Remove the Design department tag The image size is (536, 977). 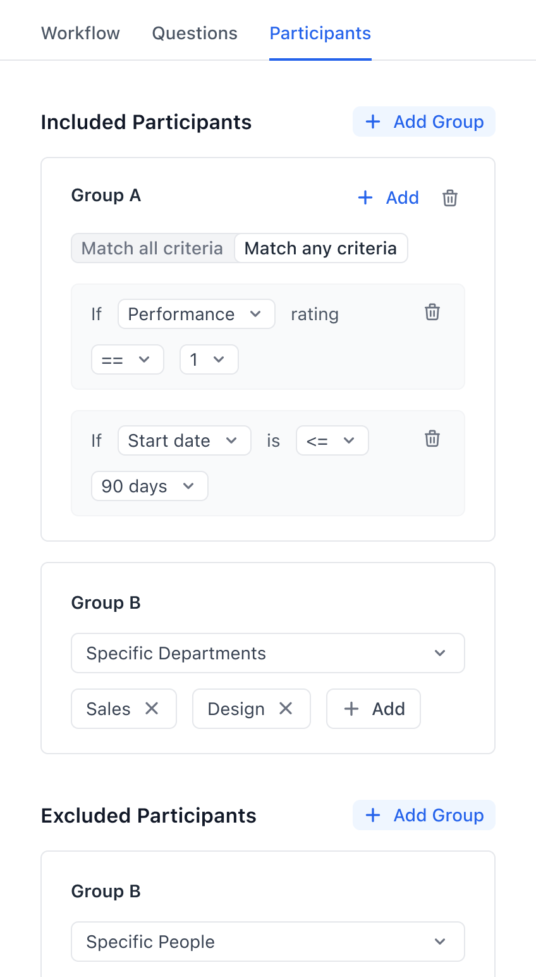pyautogui.click(x=284, y=709)
